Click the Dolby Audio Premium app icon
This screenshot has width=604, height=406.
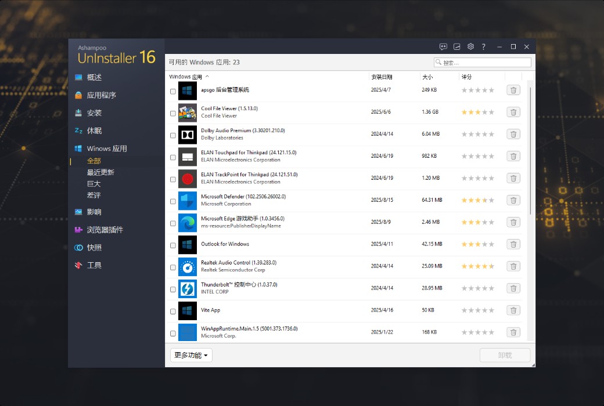coord(188,135)
